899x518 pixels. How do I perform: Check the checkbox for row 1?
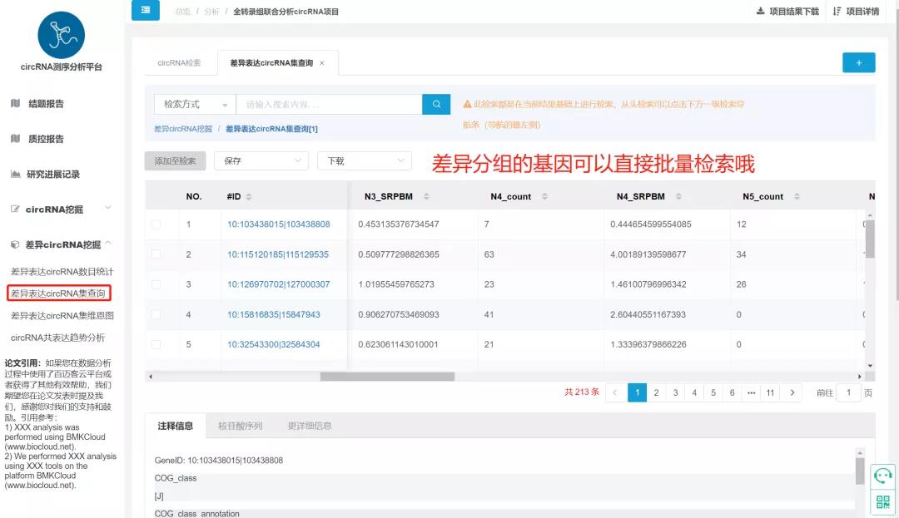pyautogui.click(x=156, y=224)
